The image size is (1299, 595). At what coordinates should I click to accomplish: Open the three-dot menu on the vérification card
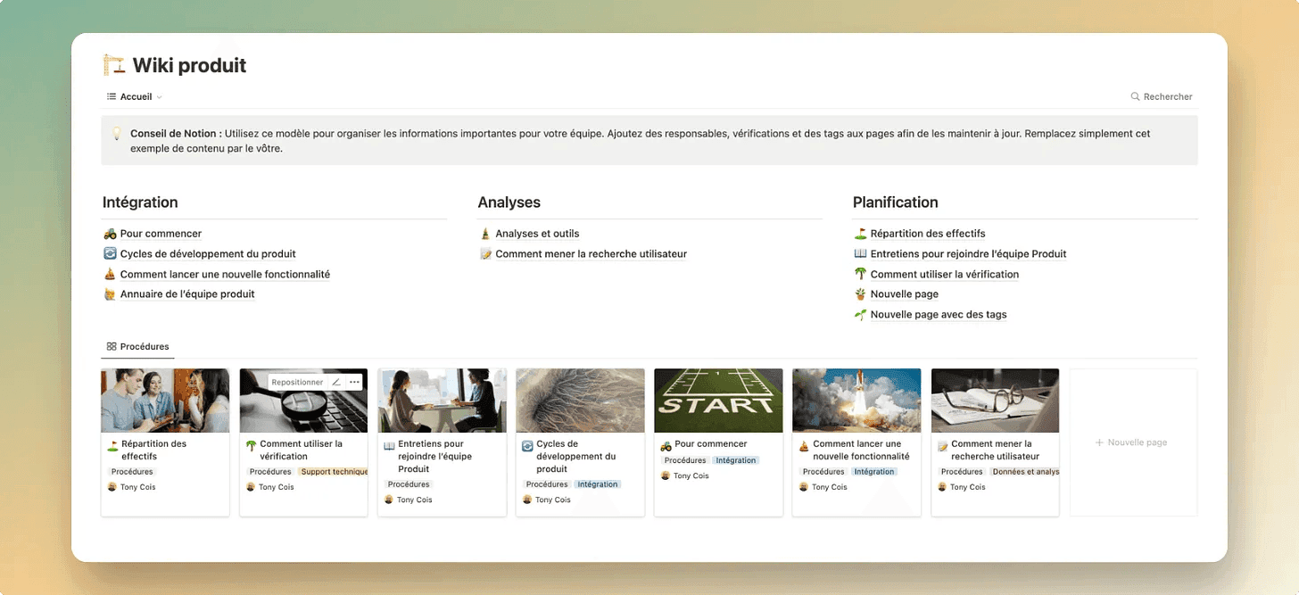coord(354,381)
